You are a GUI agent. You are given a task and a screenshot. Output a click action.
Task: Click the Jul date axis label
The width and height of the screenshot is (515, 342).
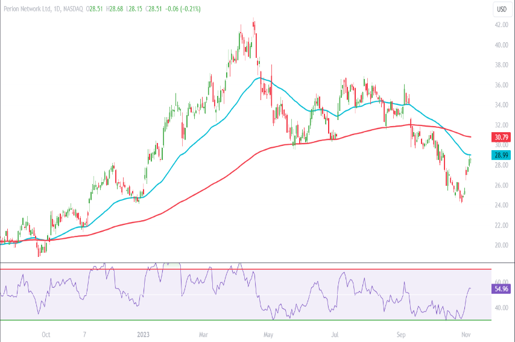(335, 335)
